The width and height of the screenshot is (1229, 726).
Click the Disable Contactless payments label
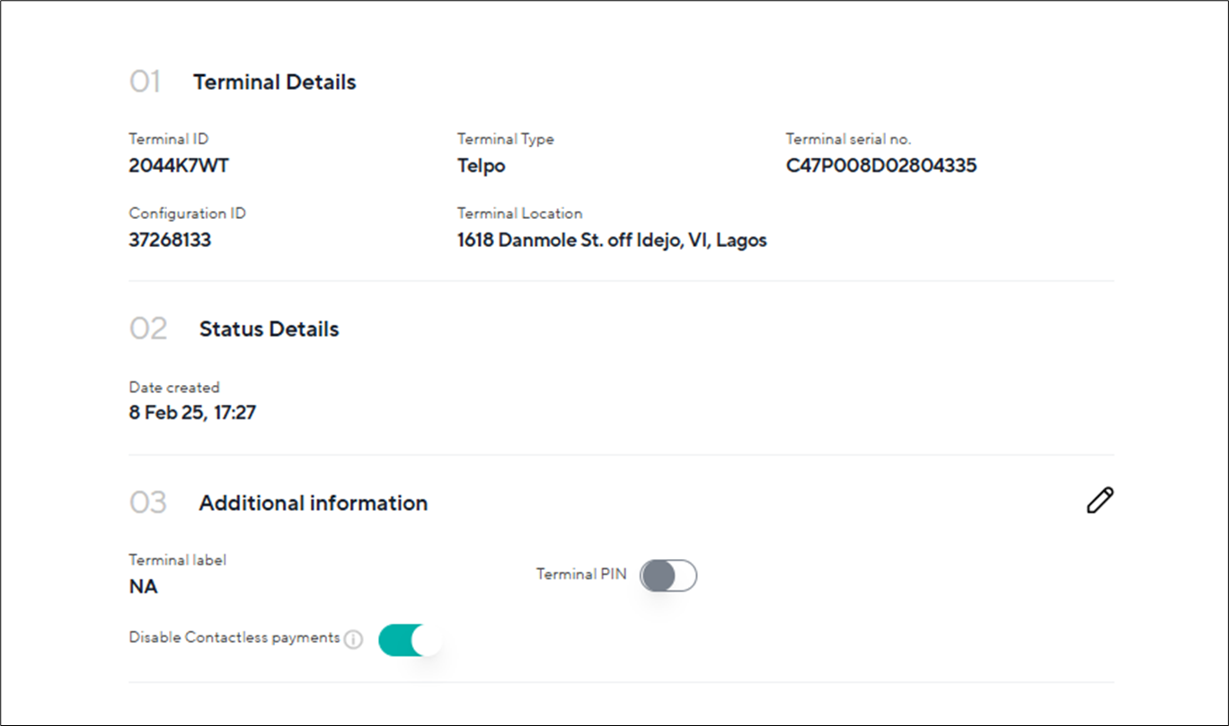(x=234, y=637)
